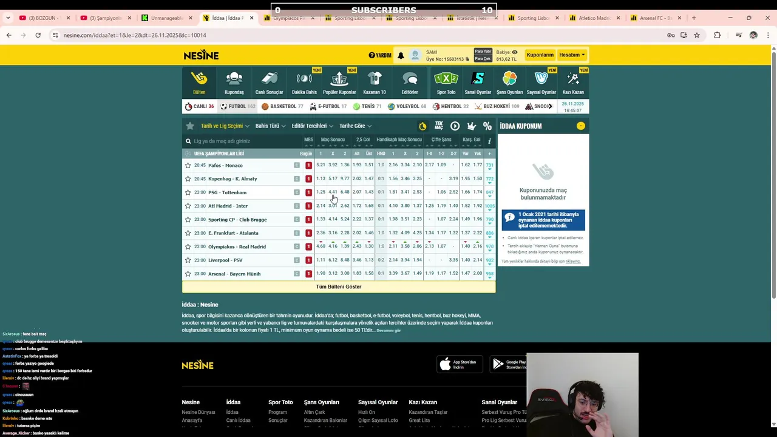Favorite the E. Frankfurt - Atalanta star

point(188,233)
